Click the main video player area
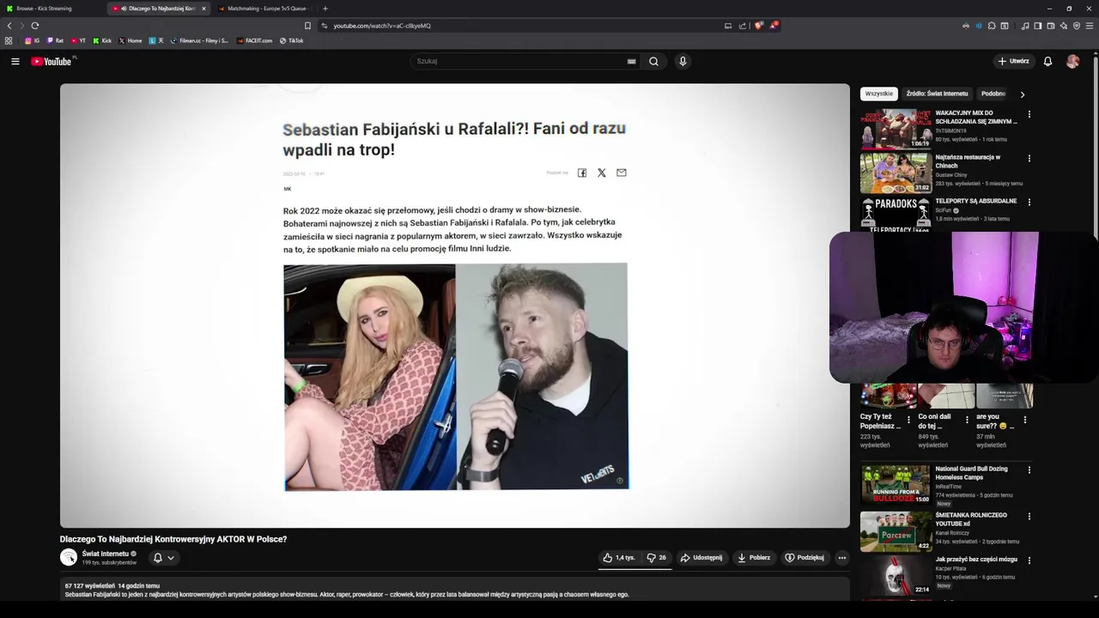Viewport: 1099px width, 618px height. 454,306
